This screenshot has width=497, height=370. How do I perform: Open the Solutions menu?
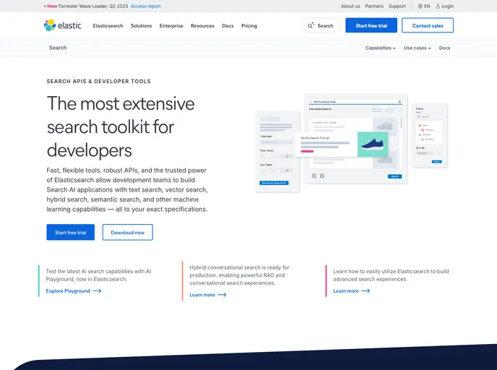pyautogui.click(x=141, y=26)
